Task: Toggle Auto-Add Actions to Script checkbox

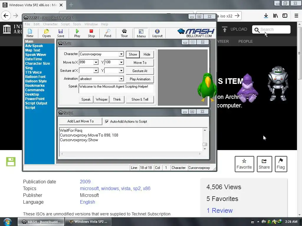Action: (107, 122)
